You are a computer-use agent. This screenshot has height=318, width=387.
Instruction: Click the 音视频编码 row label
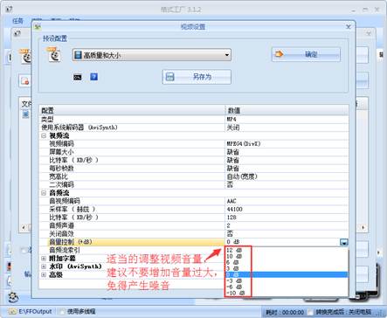point(65,201)
